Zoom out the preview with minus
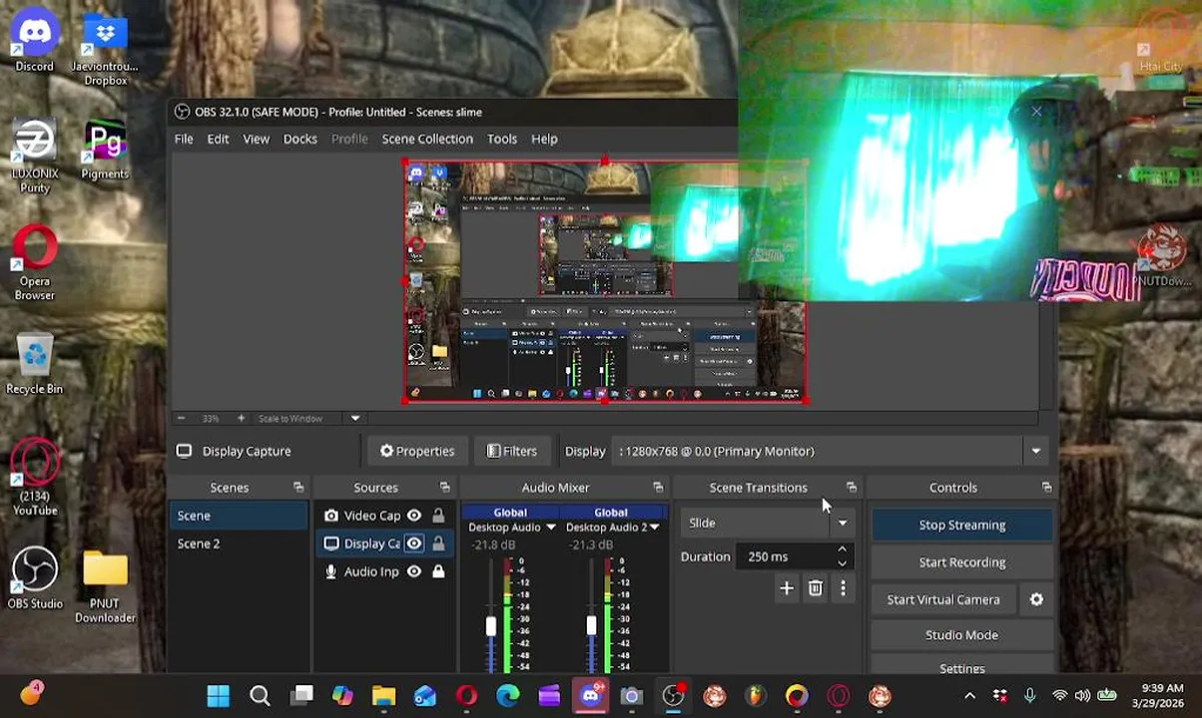Image resolution: width=1202 pixels, height=718 pixels. point(181,418)
